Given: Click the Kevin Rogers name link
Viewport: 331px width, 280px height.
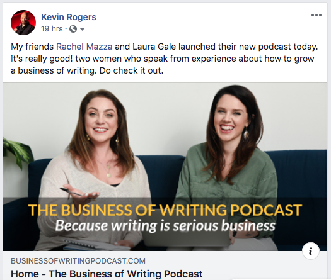Looking at the screenshot, I should [69, 17].
